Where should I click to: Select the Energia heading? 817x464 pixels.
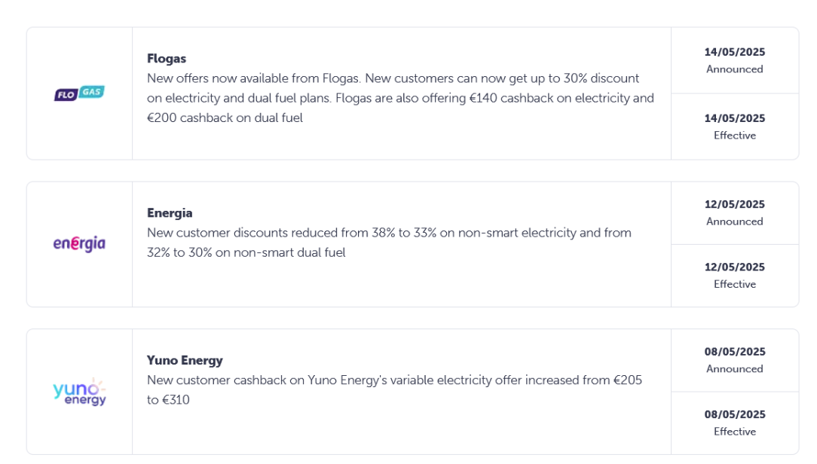(170, 213)
